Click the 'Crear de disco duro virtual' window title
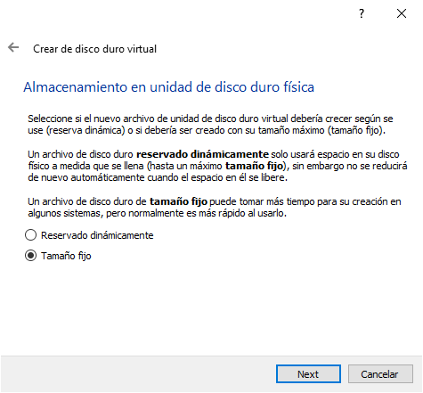The image size is (423, 393). (94, 49)
